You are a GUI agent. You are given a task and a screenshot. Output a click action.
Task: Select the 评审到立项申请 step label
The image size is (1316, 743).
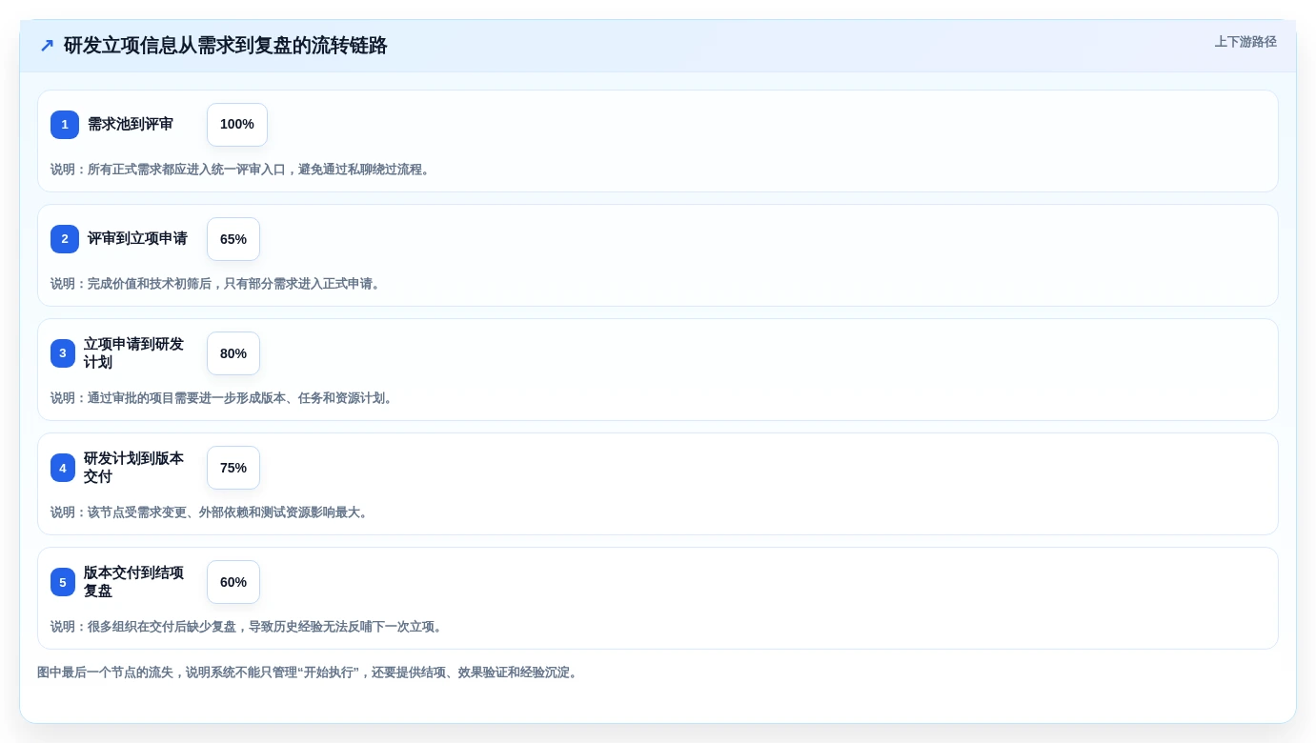pos(137,239)
